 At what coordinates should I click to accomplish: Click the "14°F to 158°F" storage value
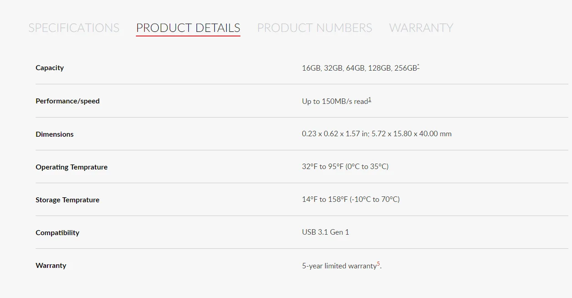point(351,200)
